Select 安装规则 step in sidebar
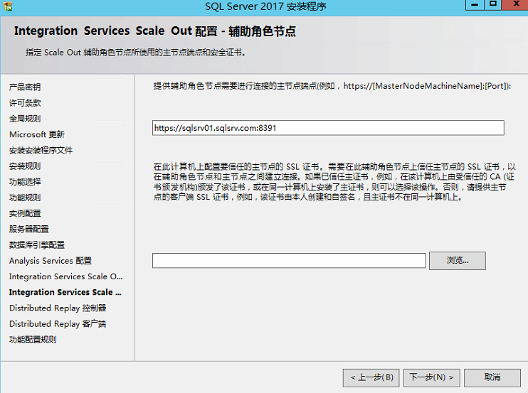The width and height of the screenshot is (528, 393). coord(25,166)
